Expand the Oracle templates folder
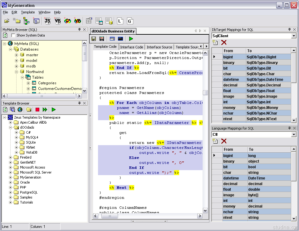 11,182
